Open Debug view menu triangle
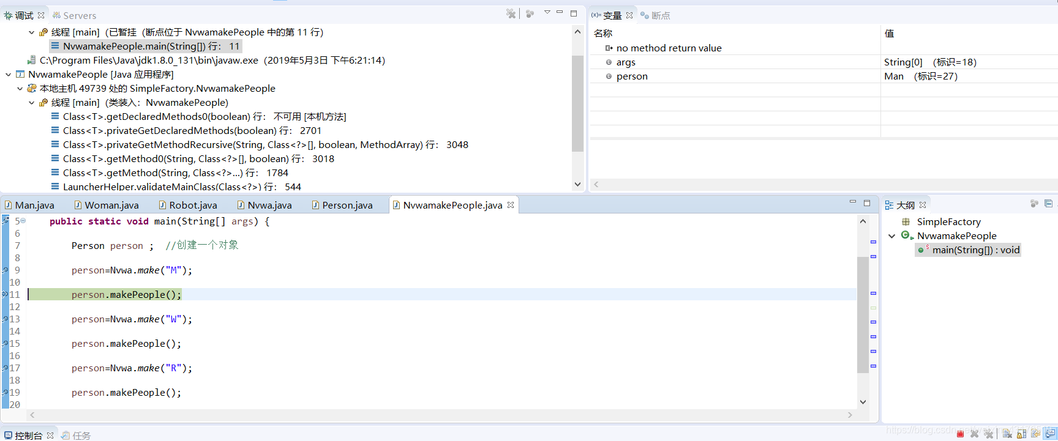Screen dimensions: 1058x441 [x=547, y=12]
